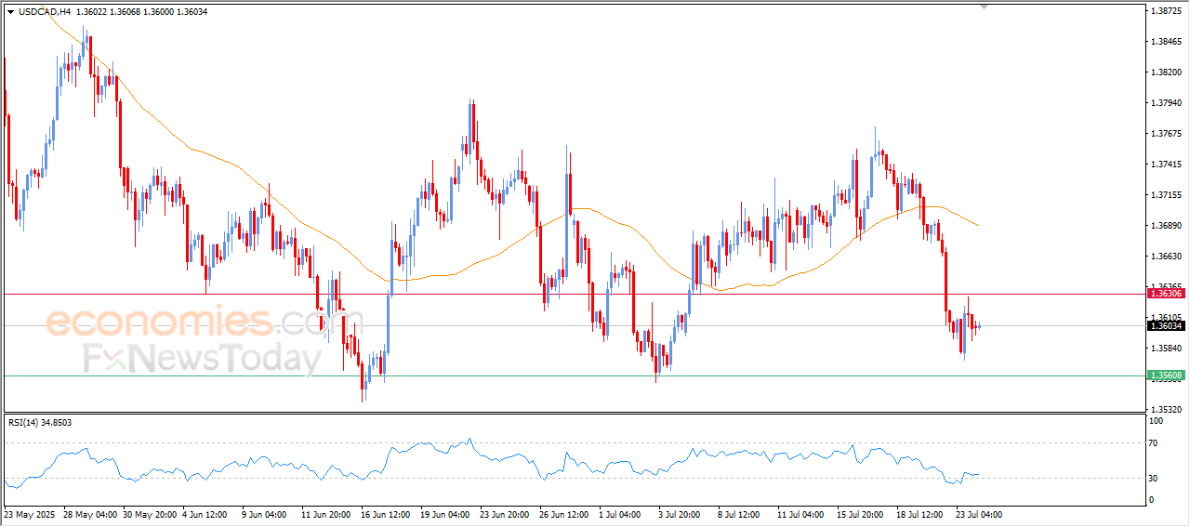This screenshot has height=527, width=1190.
Task: Click the 19 Jun 04:00 date label
Action: click(446, 514)
